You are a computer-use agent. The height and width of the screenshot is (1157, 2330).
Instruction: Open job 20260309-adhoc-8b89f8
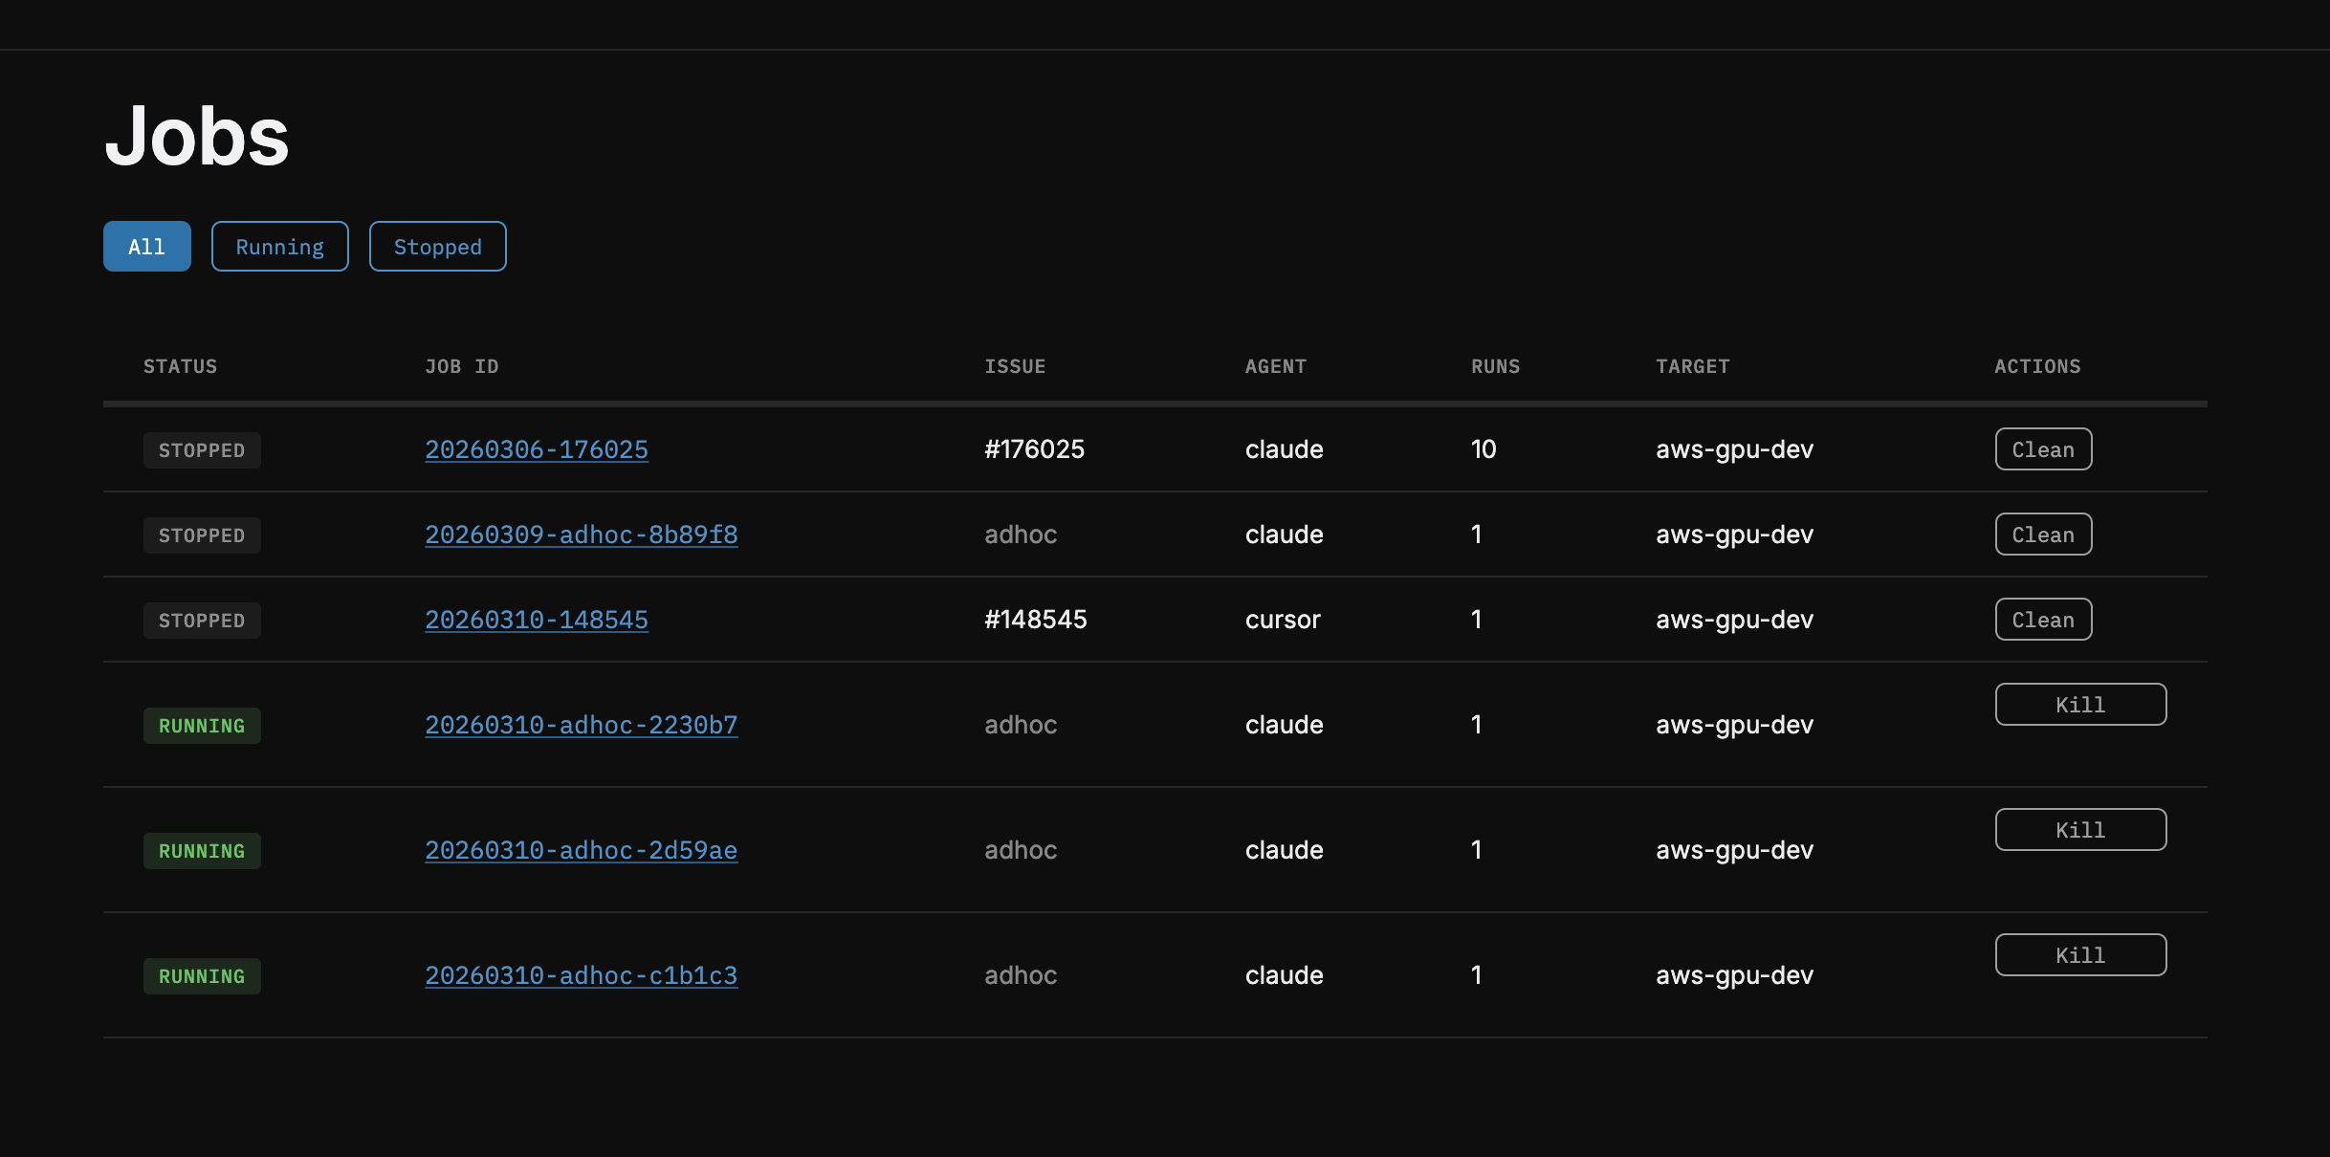click(581, 535)
